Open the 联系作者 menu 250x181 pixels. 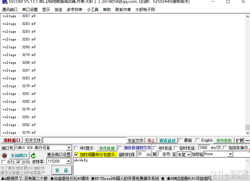pyautogui.click(x=123, y=10)
